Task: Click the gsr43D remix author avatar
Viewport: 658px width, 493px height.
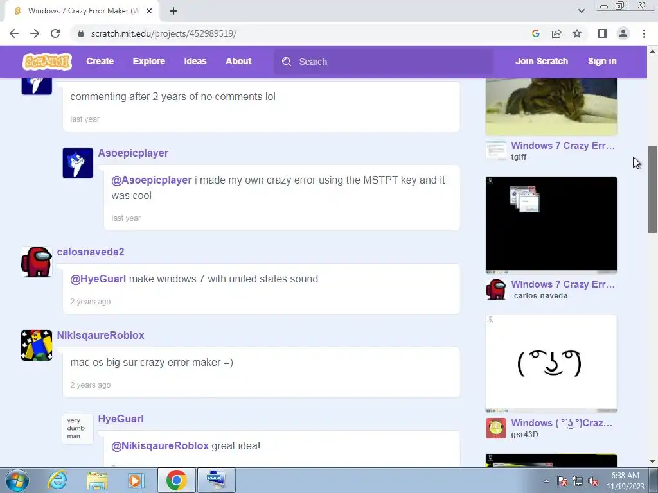Action: tap(496, 428)
